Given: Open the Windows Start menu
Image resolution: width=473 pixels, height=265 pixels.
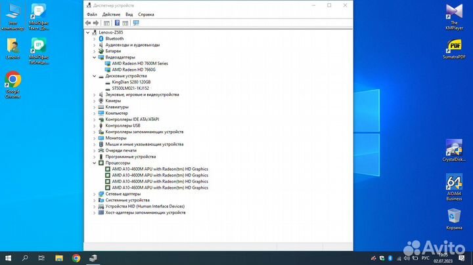Looking at the screenshot, I should pos(8,258).
